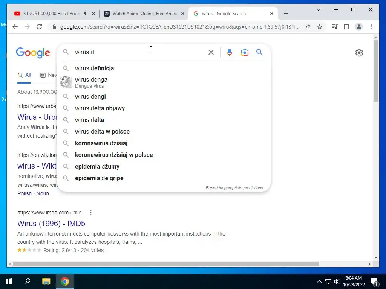The width and height of the screenshot is (386, 289).
Task: Reload the Google search page
Action: (x=39, y=27)
